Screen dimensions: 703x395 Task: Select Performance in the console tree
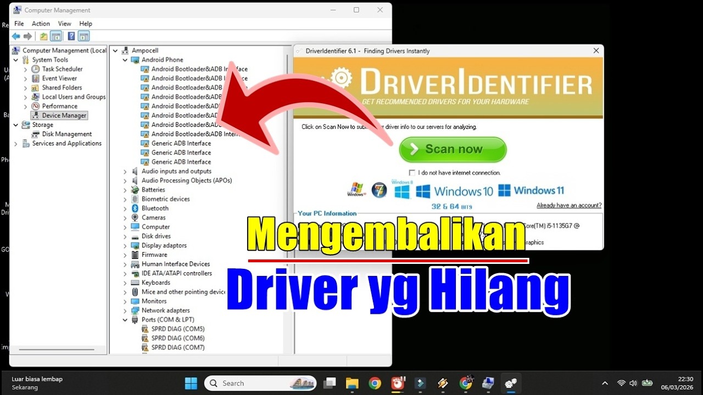(x=59, y=106)
